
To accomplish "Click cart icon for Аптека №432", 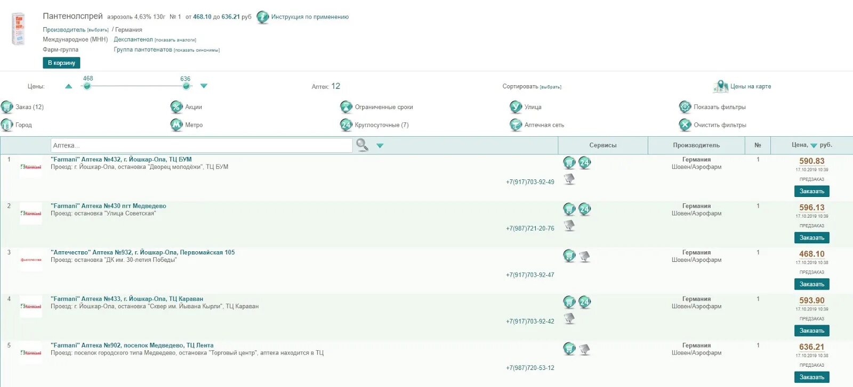I will (569, 163).
